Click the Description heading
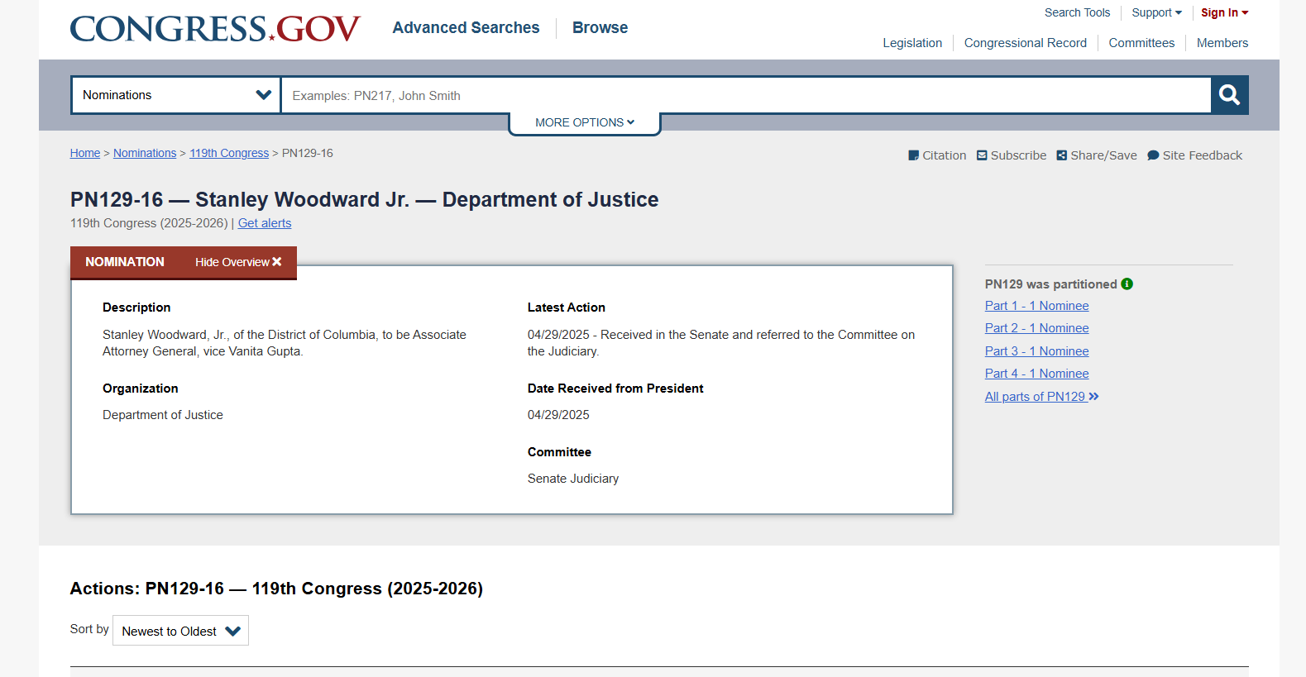This screenshot has width=1306, height=677. 136,308
